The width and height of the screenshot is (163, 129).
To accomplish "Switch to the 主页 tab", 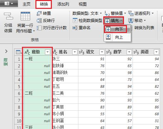I will (x=27, y=4).
